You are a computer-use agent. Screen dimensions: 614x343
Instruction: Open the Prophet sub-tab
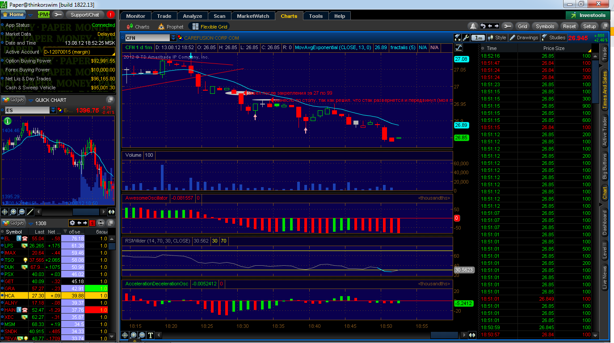(171, 27)
